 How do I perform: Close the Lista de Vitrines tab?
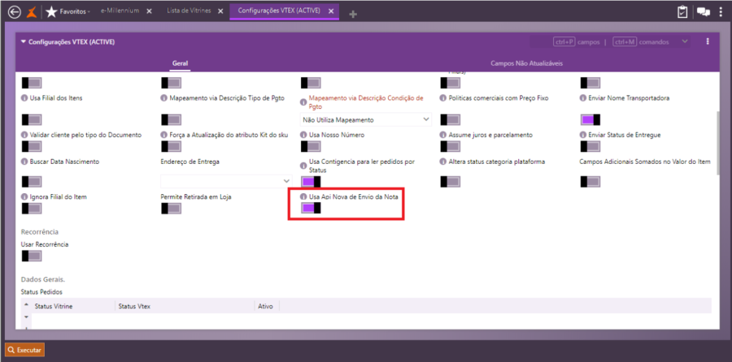(220, 11)
